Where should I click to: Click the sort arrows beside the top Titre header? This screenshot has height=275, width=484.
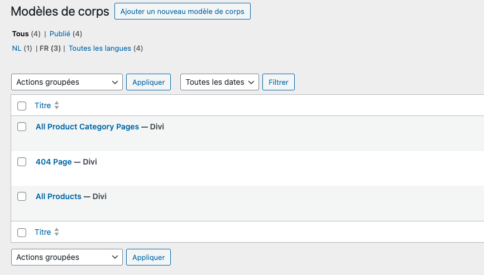tap(56, 105)
